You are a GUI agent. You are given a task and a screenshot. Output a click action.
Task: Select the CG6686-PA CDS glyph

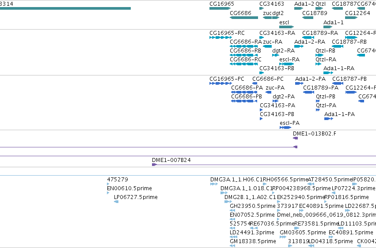(x=244, y=92)
